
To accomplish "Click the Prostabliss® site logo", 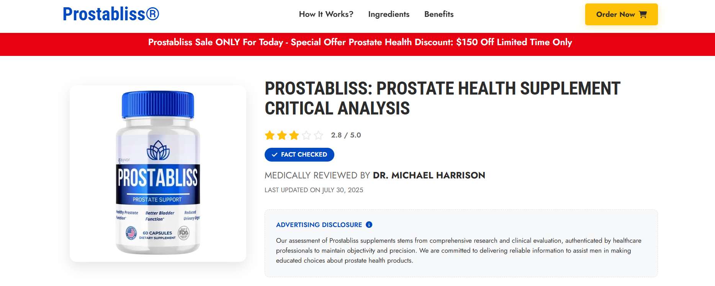I will [x=111, y=14].
